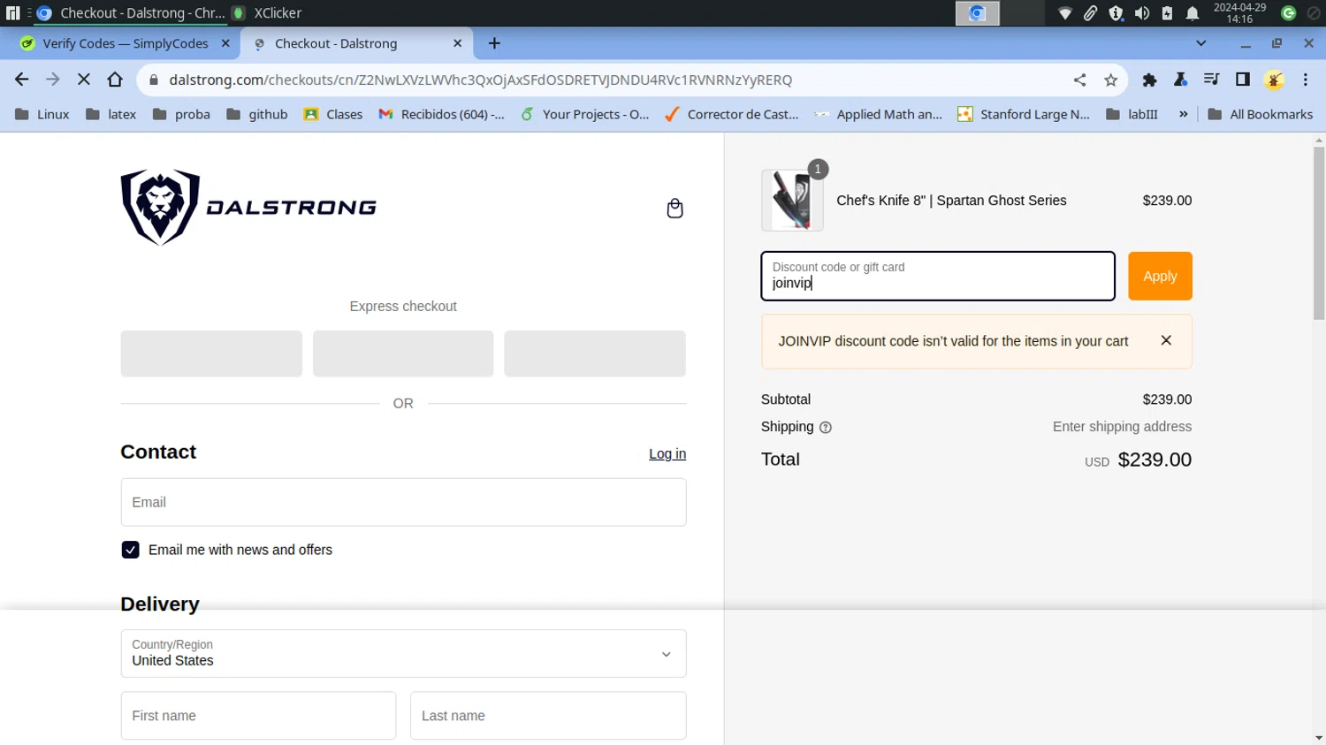Click the shield security tray icon
The image size is (1326, 745).
pos(1116,13)
